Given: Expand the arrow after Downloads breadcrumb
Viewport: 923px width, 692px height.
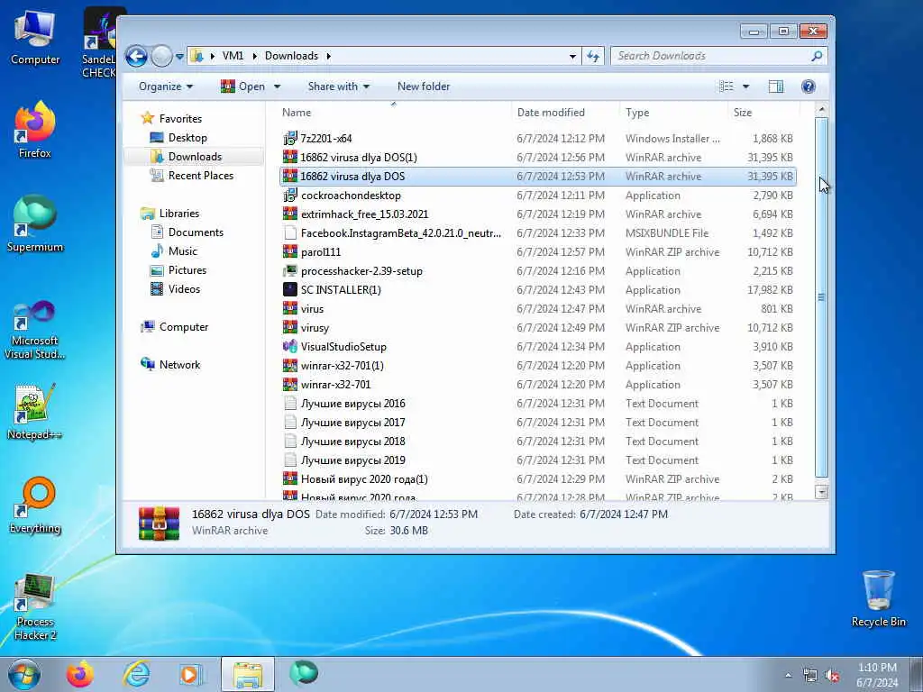Looking at the screenshot, I should click(328, 56).
